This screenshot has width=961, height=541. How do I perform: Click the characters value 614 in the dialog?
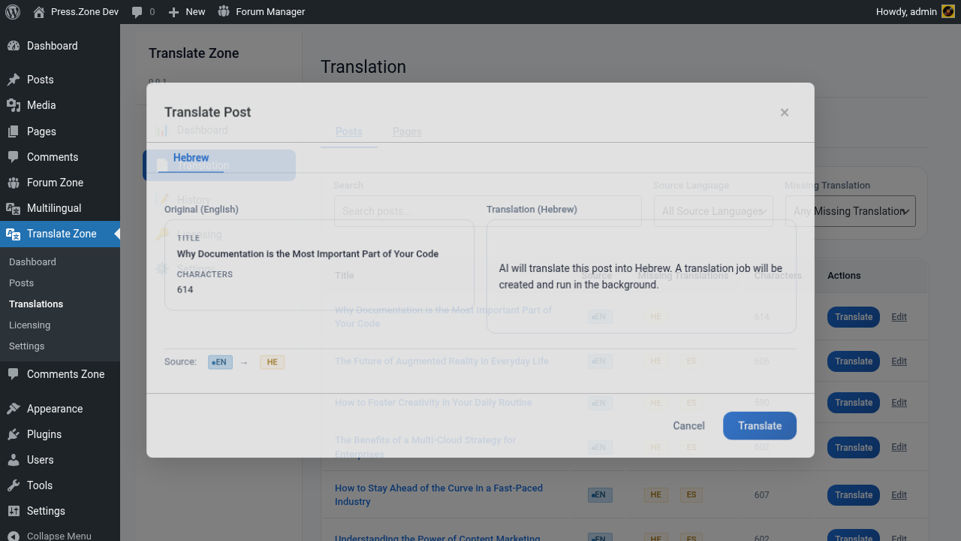click(x=185, y=289)
